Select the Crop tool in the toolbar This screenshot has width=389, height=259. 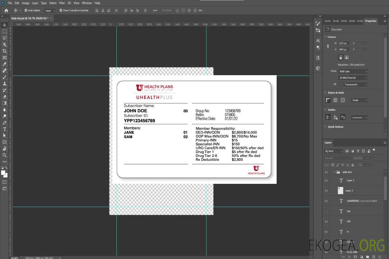pos(5,51)
